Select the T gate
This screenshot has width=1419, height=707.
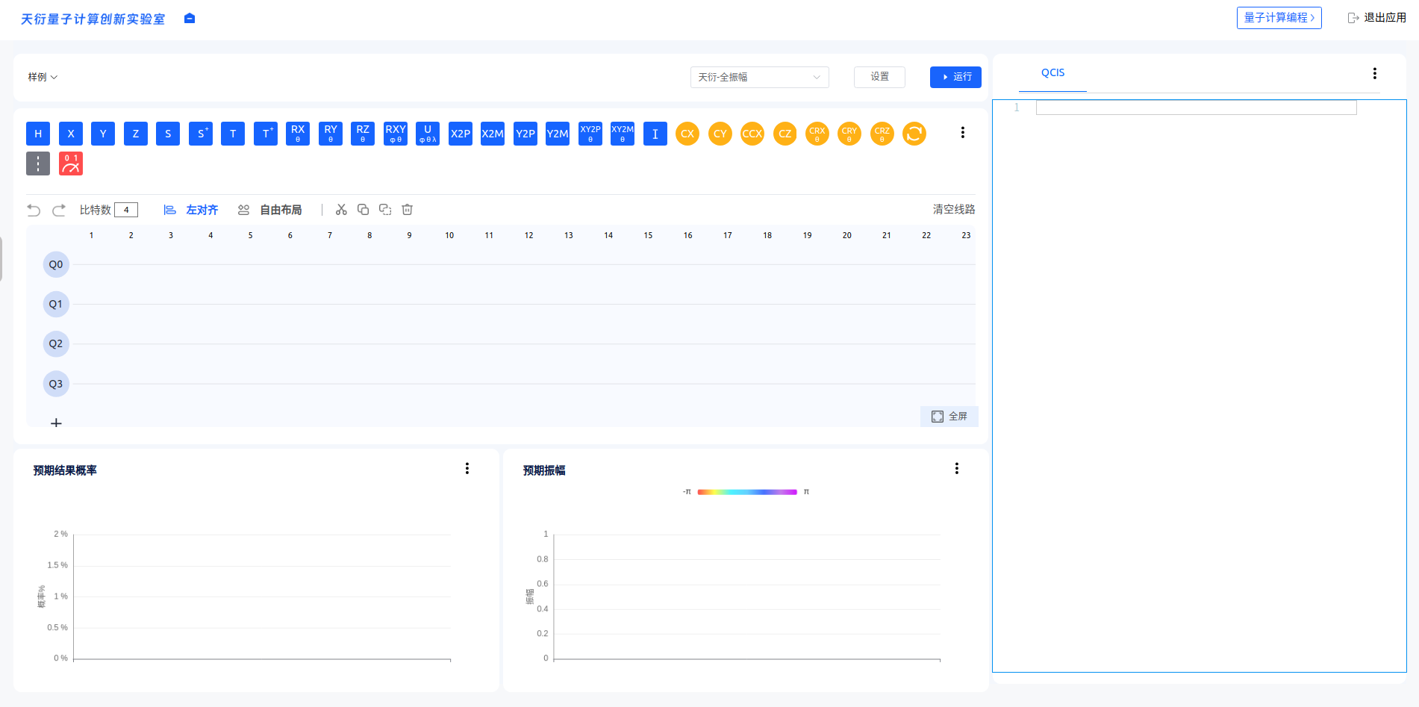[233, 134]
